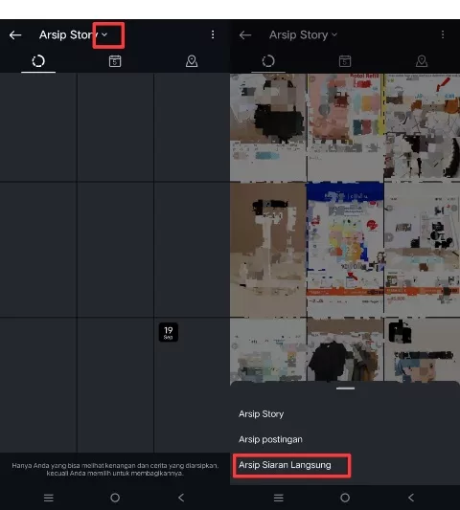
Task: Select Arsip Siaran Langsung option
Action: (285, 465)
